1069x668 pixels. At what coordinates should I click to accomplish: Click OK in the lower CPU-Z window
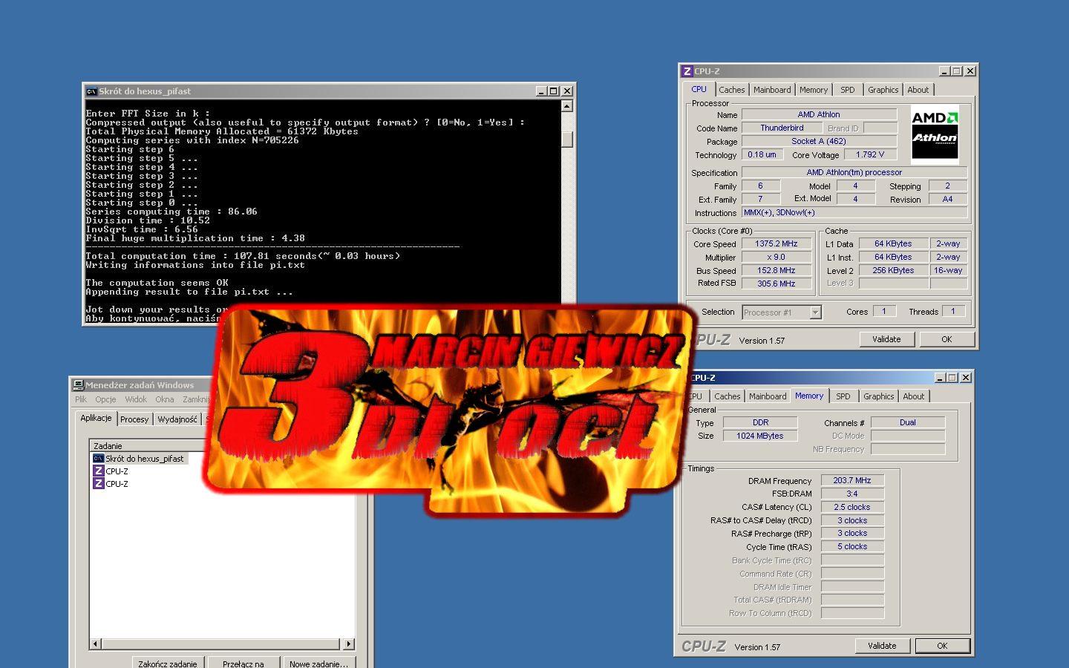click(x=942, y=646)
